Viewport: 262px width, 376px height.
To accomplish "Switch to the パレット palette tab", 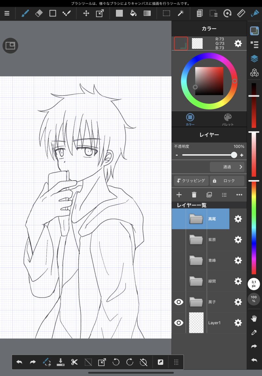I will (228, 120).
